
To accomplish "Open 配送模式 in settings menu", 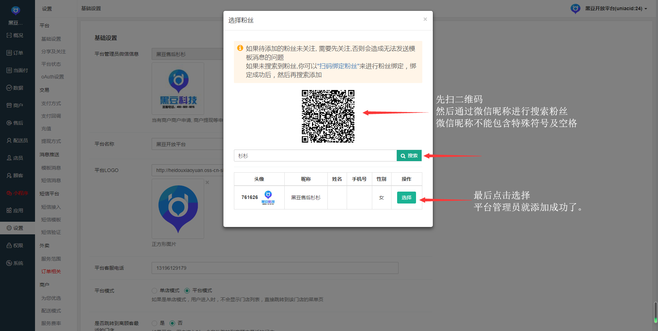I will [51, 311].
